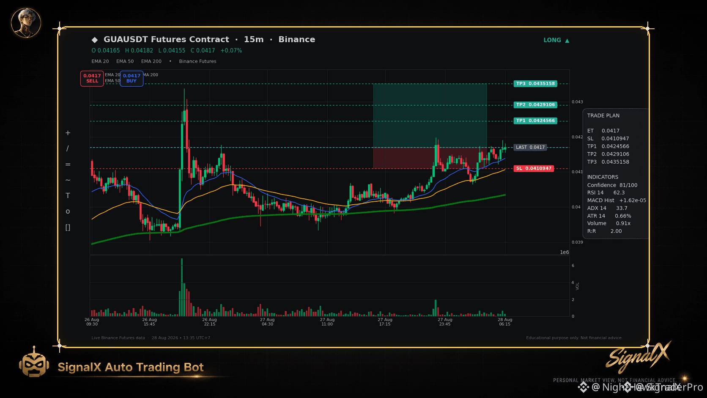Click the close value C 0.0417

click(x=203, y=50)
